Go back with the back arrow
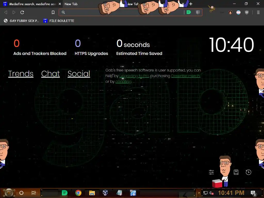 [x=6, y=12]
